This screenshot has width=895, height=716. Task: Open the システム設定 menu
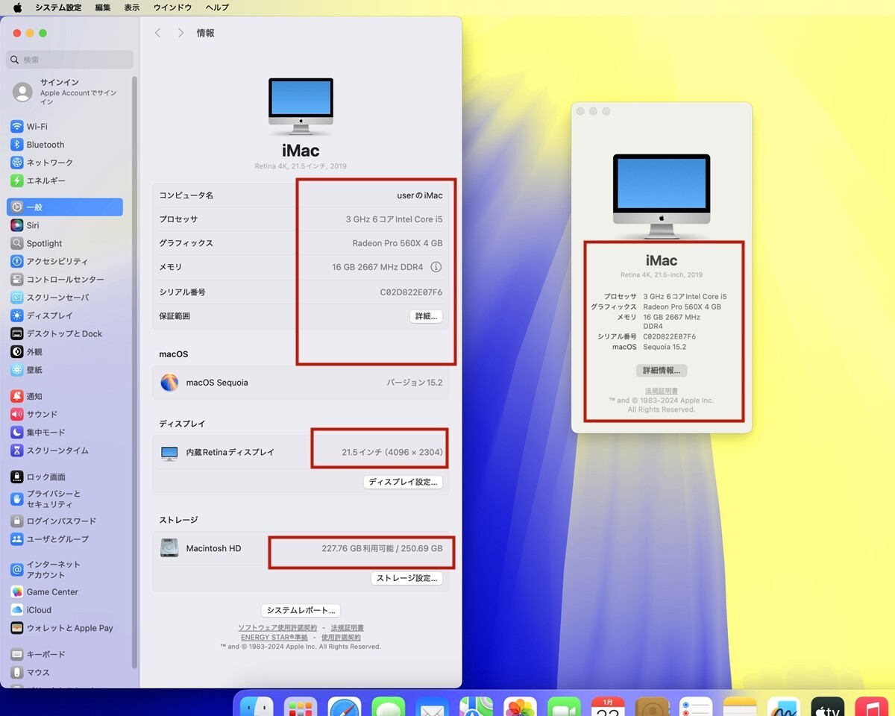pos(58,7)
